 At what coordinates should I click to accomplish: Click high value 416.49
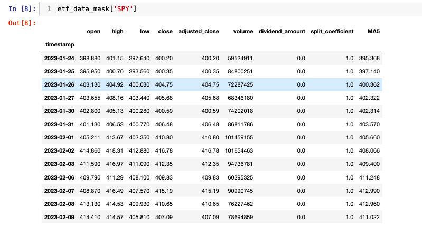pyautogui.click(x=115, y=191)
